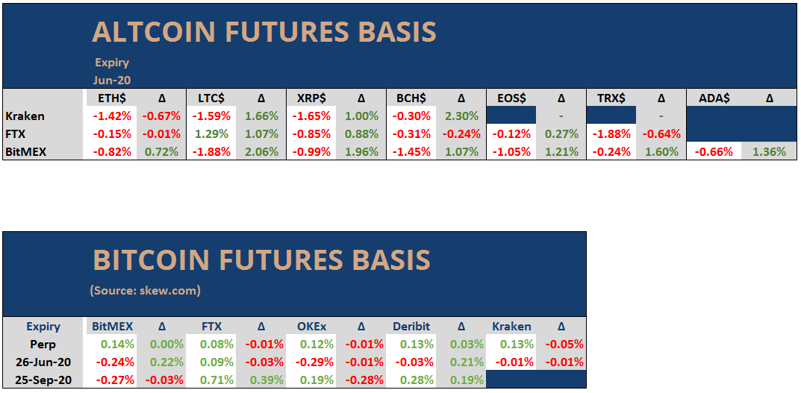Click the 25-Sep-20 expiry row label
This screenshot has width=801, height=393.
43,380
